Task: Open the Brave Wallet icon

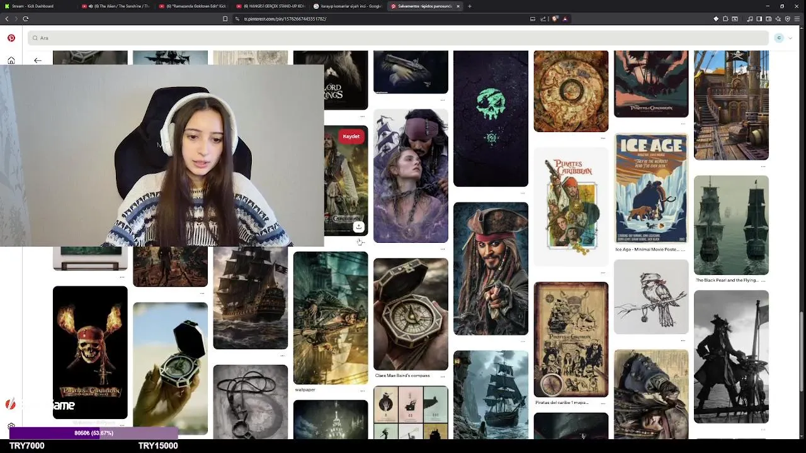Action: [768, 19]
